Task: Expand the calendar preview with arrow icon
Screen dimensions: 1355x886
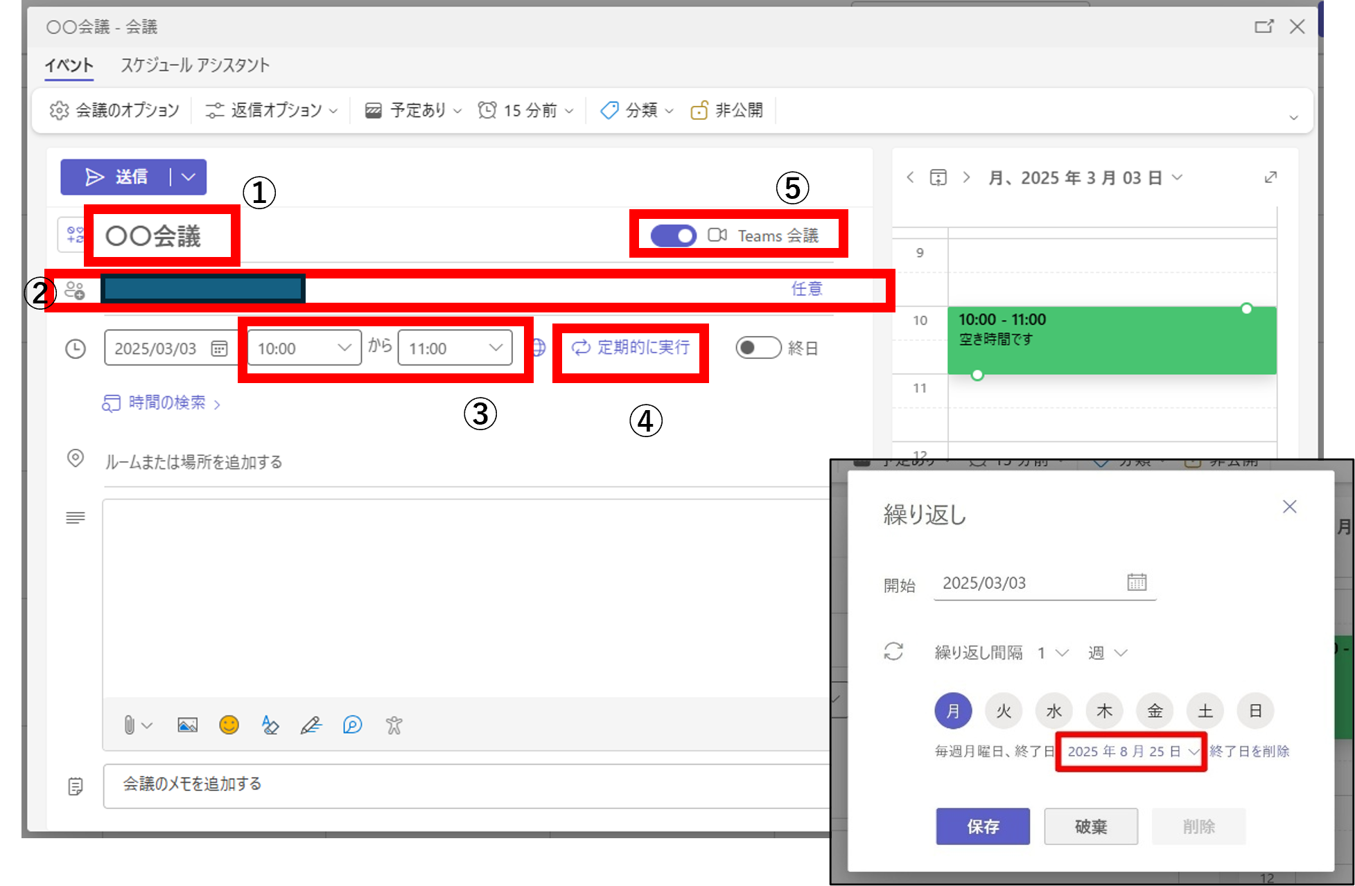Action: pyautogui.click(x=1270, y=177)
